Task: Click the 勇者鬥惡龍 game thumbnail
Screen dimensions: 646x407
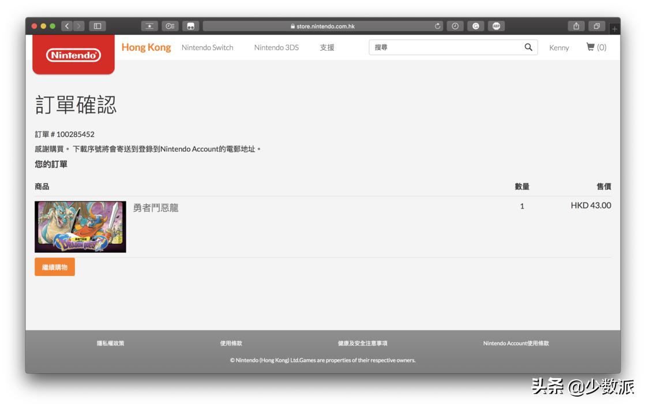Action: pos(80,226)
